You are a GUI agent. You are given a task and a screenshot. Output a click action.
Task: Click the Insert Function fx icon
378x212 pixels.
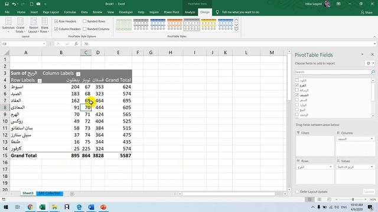[x=76, y=44]
